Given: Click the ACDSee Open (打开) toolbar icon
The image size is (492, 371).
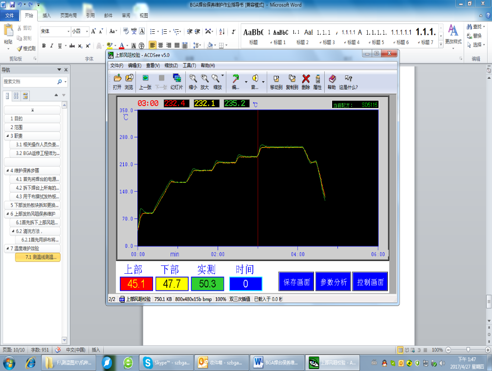Looking at the screenshot, I should coord(117,78).
